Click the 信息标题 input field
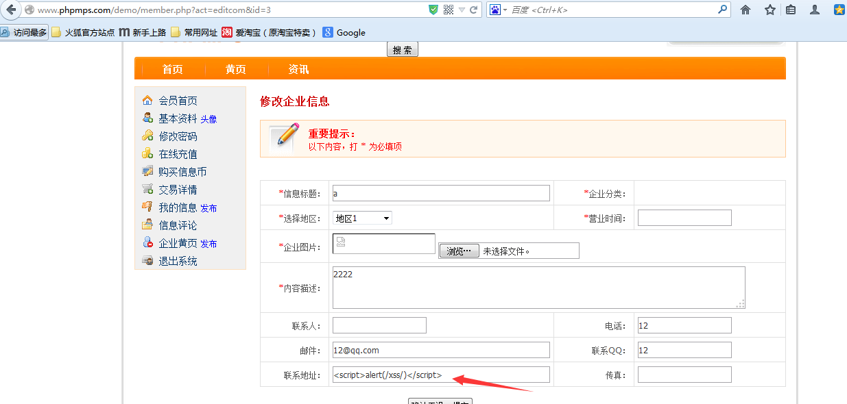The height and width of the screenshot is (404, 847). click(441, 193)
